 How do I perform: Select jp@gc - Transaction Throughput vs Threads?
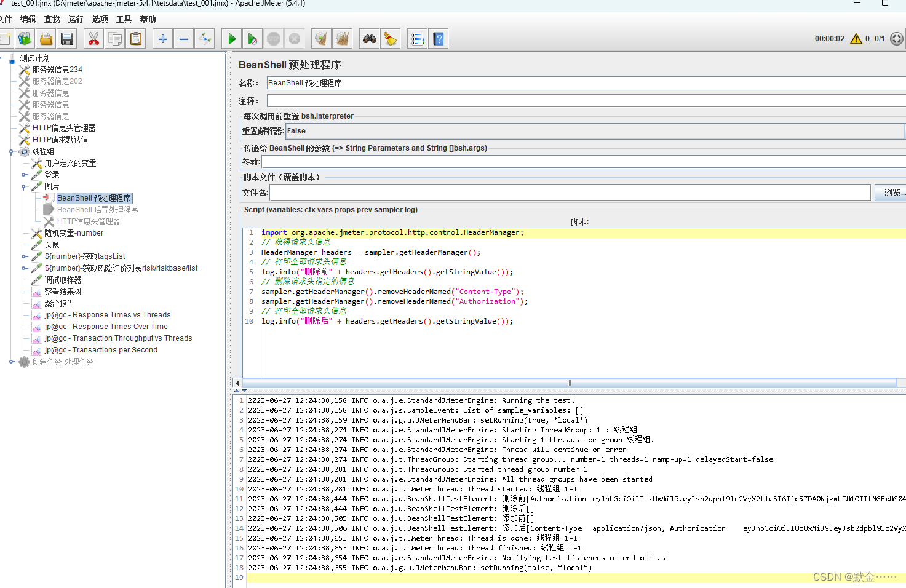[x=118, y=338]
